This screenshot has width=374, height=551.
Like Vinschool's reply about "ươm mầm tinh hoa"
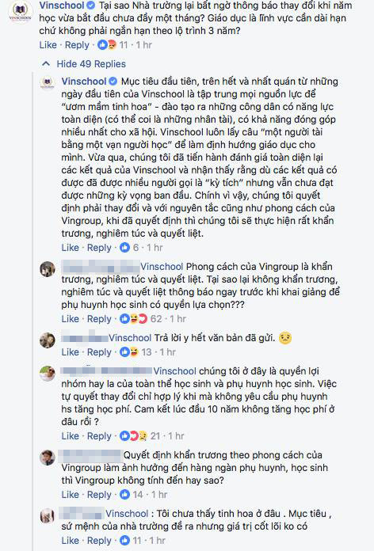tap(70, 248)
